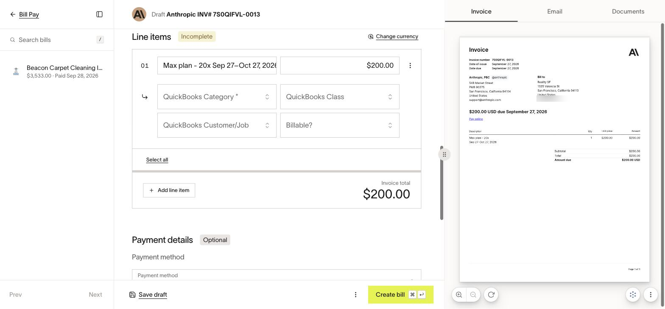
Task: Click the Prev navigation button
Action: pyautogui.click(x=16, y=295)
